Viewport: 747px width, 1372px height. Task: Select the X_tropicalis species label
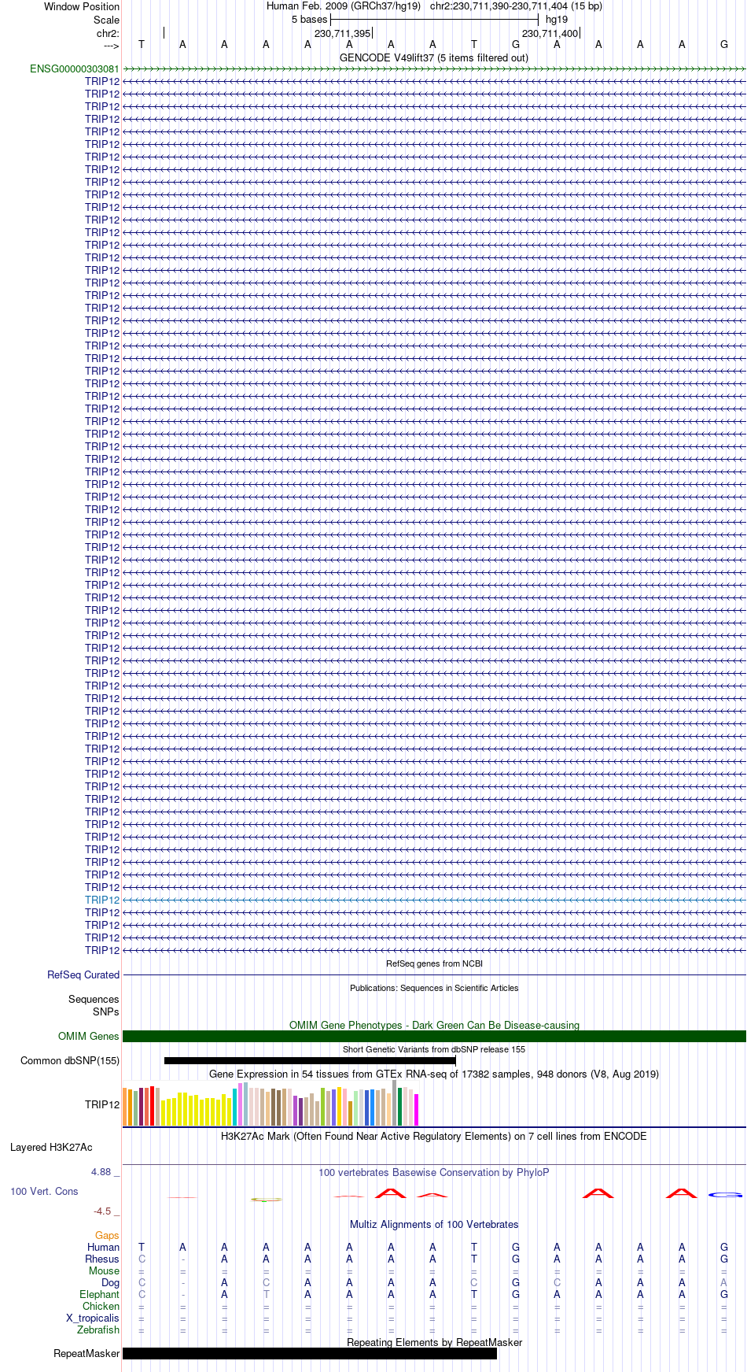(x=93, y=1318)
